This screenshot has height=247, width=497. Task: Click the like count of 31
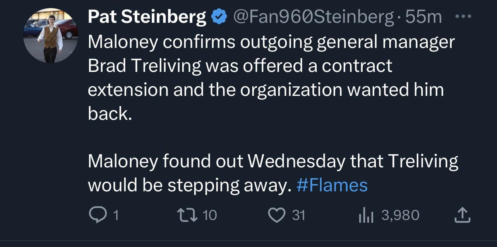coord(298,215)
